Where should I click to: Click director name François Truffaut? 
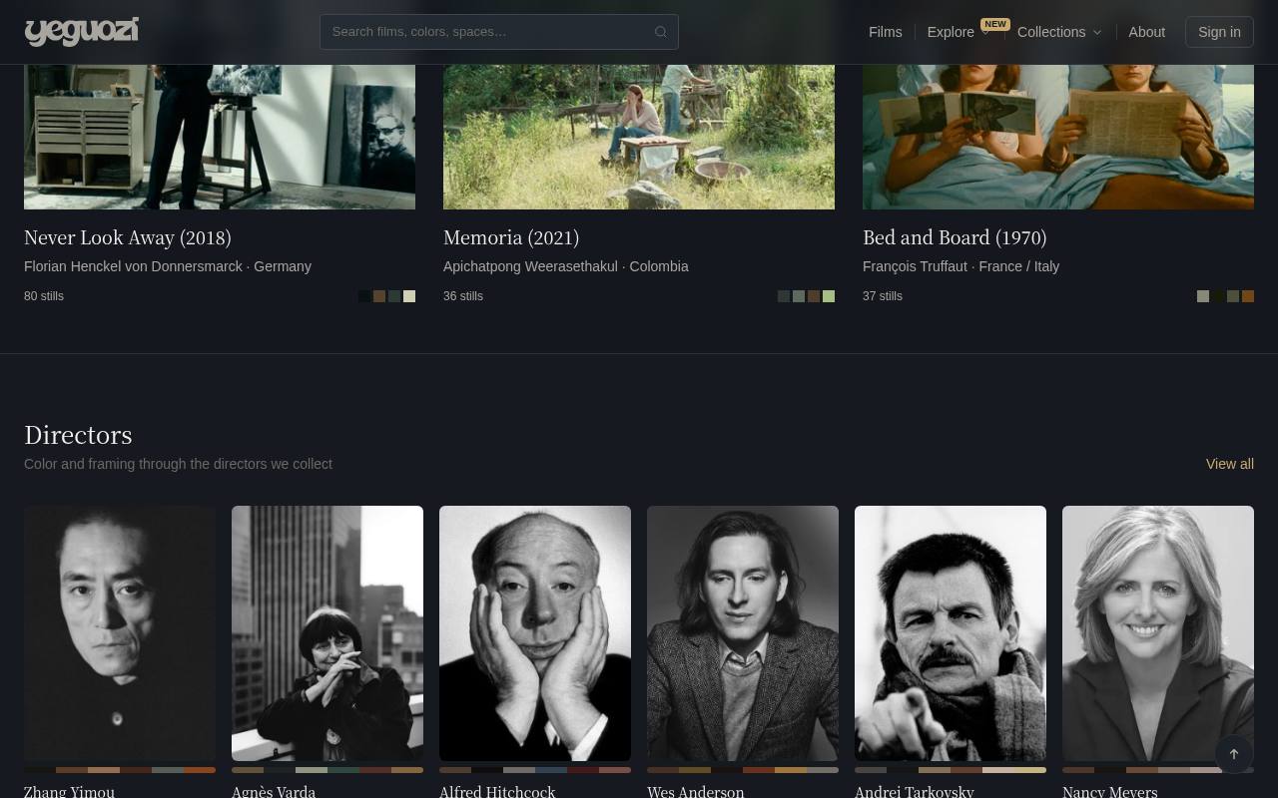pyautogui.click(x=915, y=266)
